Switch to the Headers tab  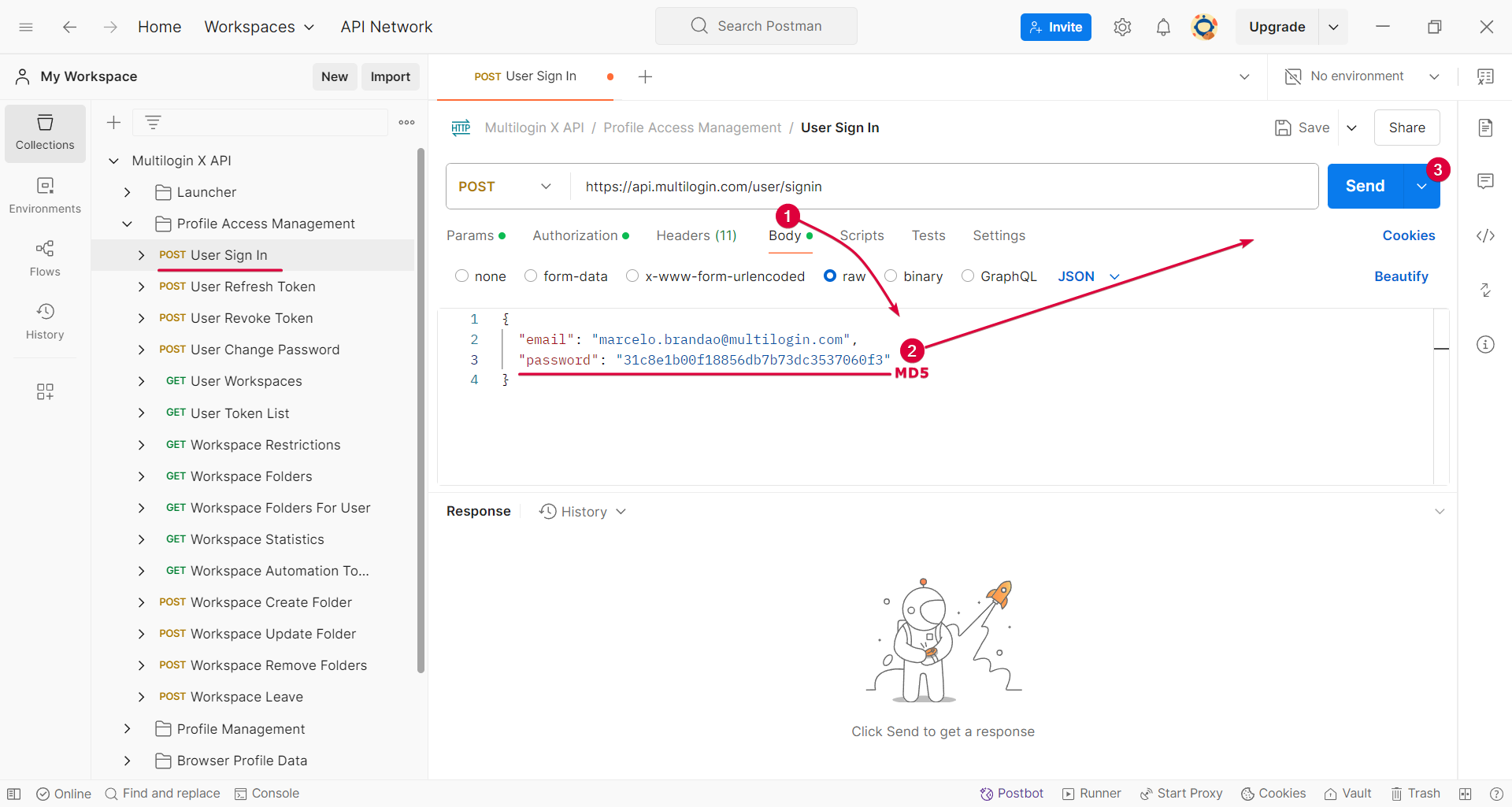click(696, 235)
